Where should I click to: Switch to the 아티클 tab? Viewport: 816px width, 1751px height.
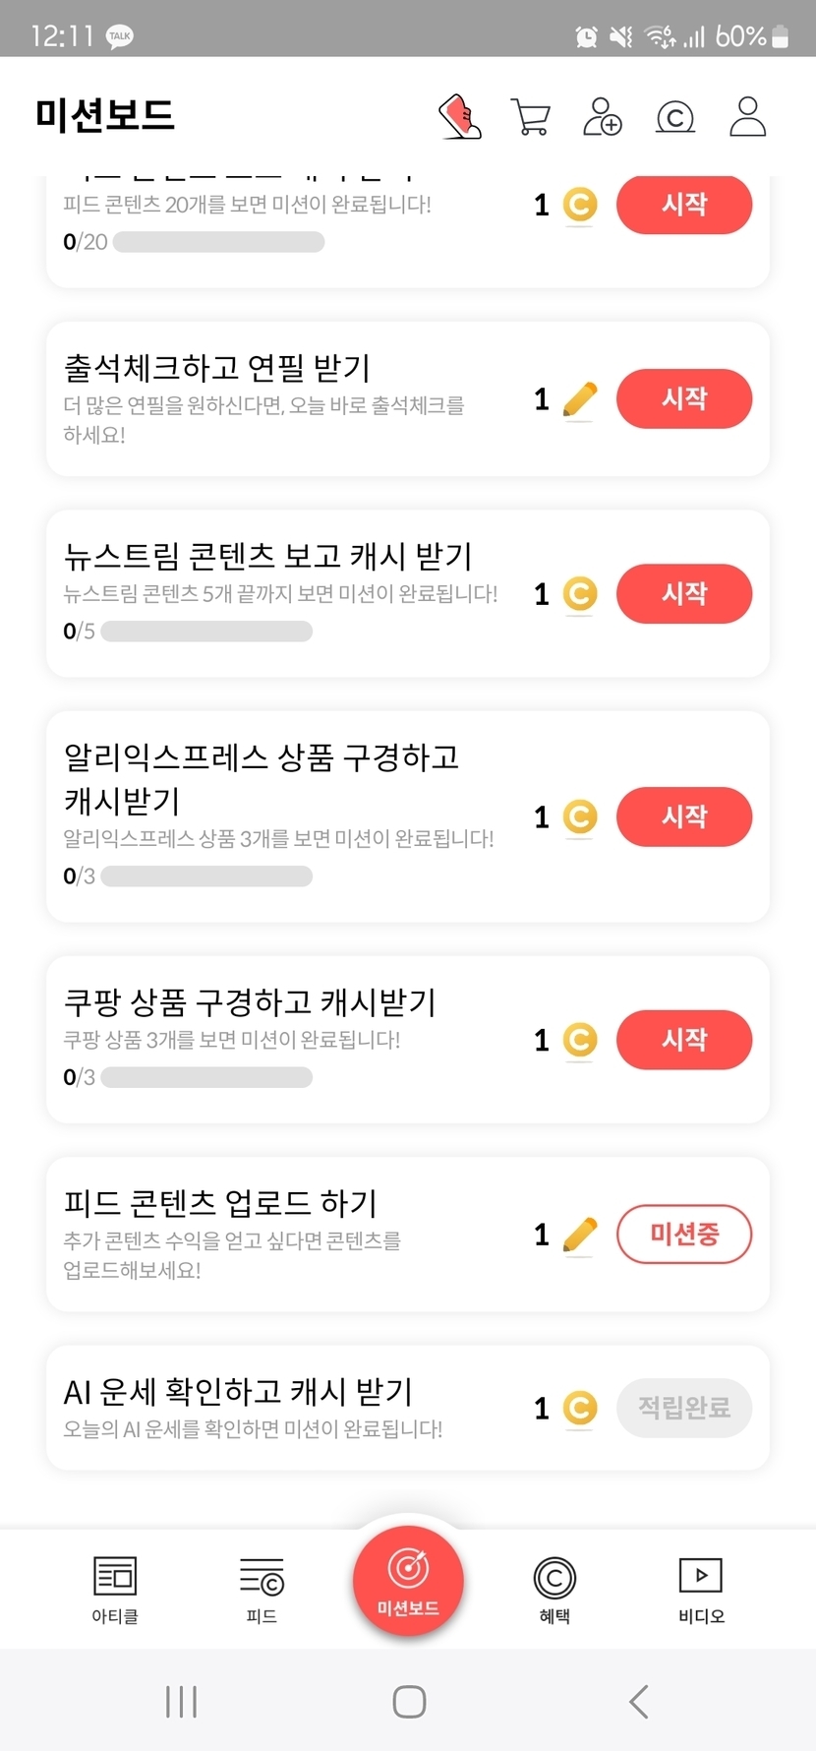115,1589
